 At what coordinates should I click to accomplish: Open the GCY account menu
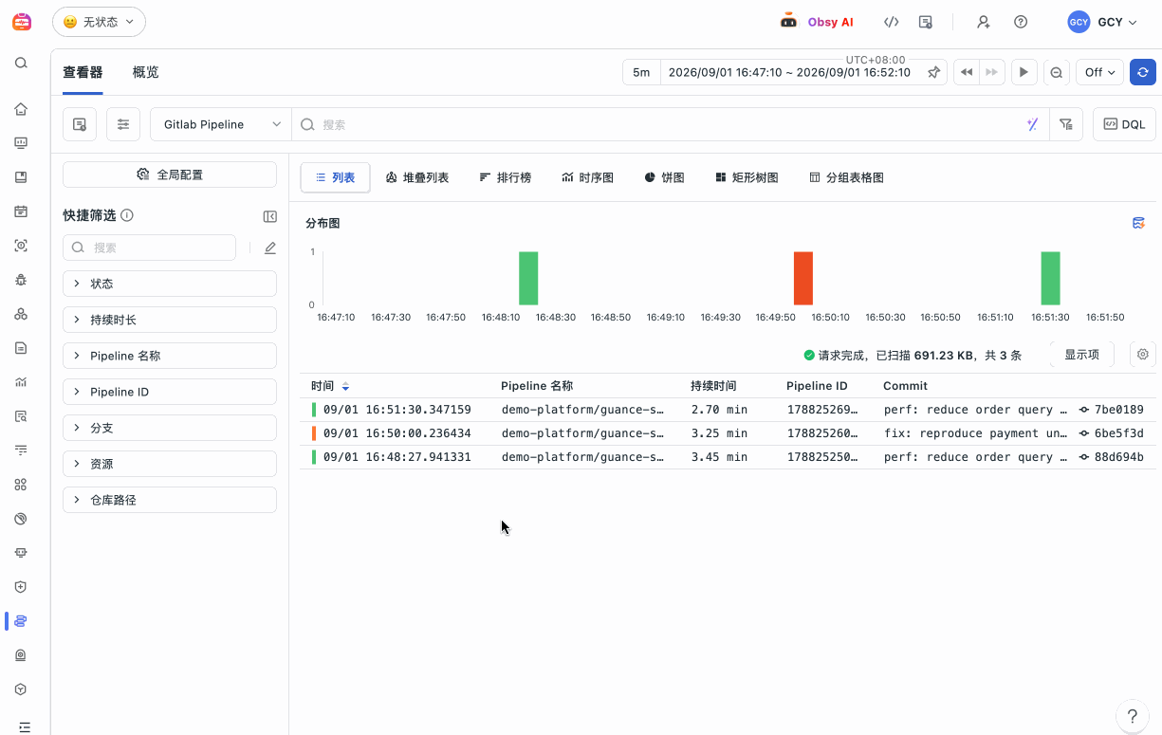[x=1102, y=22]
